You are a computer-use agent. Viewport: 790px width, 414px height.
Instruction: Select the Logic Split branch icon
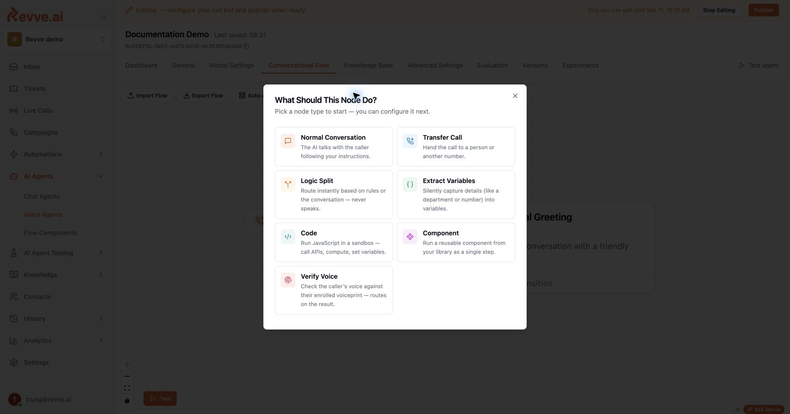[x=288, y=184]
